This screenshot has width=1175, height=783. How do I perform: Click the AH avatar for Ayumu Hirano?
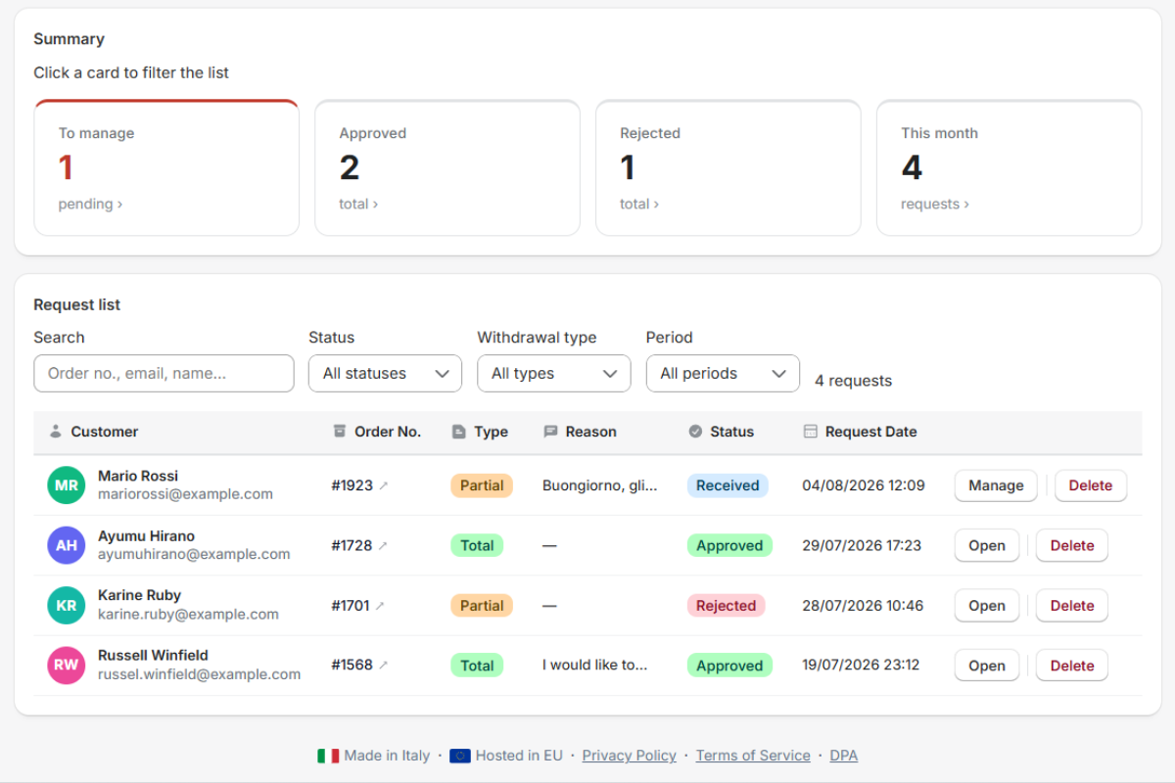tap(67, 546)
